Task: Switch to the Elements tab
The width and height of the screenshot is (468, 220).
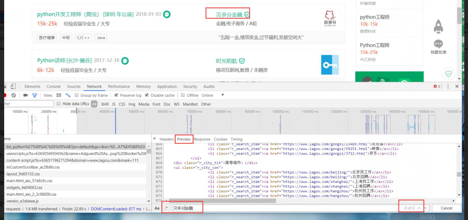Action: click(33, 86)
